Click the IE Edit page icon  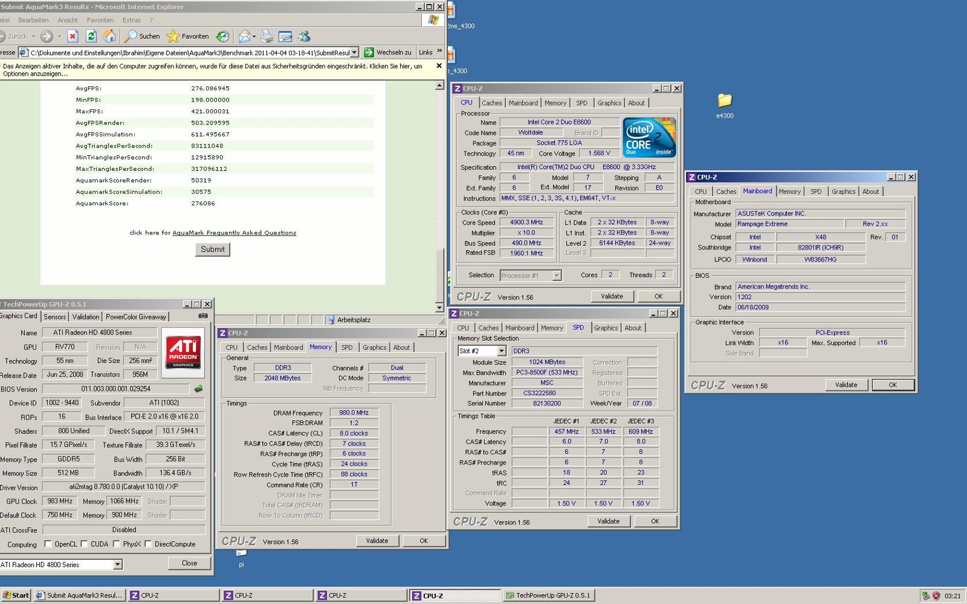click(x=285, y=36)
